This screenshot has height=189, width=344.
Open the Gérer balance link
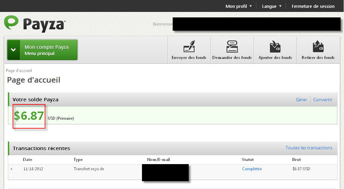[301, 100]
